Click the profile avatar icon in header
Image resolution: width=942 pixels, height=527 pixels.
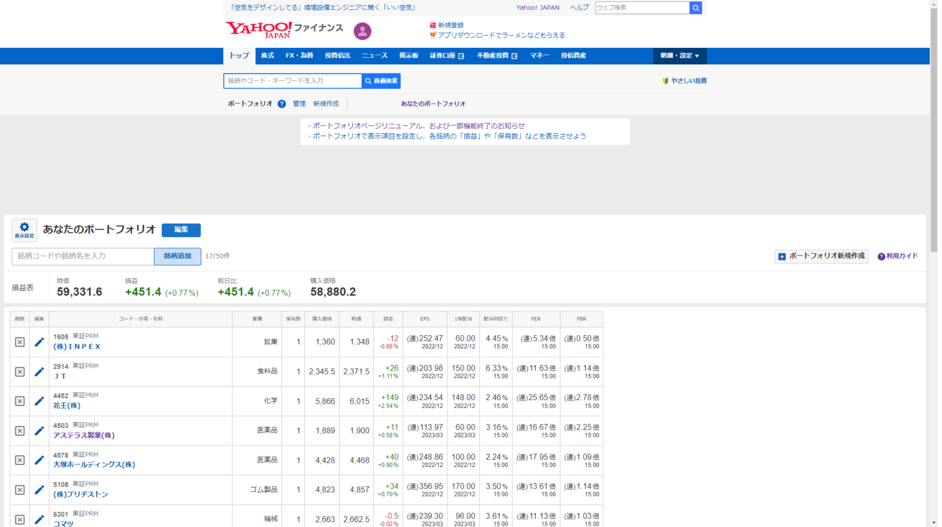pyautogui.click(x=362, y=31)
